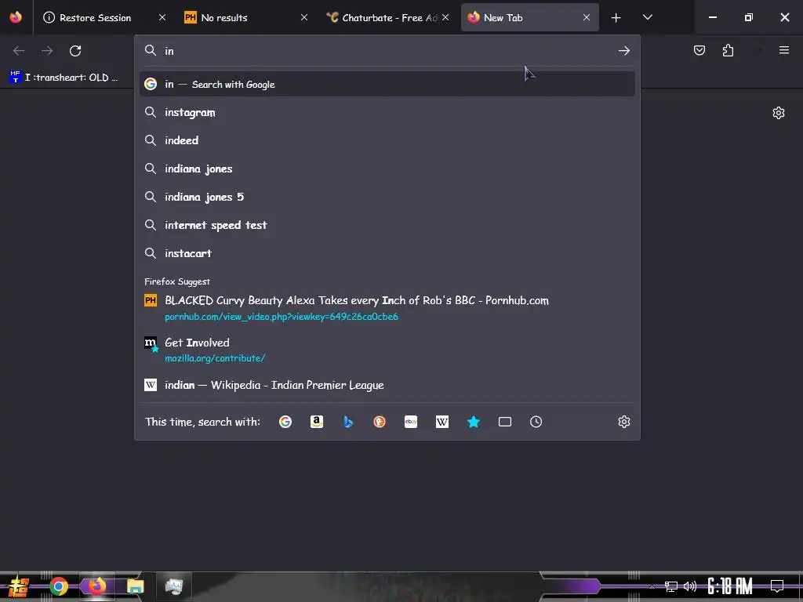Open New Tab page personalize gear

(779, 113)
